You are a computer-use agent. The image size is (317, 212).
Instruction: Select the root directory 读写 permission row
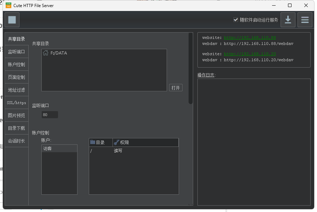(133, 151)
